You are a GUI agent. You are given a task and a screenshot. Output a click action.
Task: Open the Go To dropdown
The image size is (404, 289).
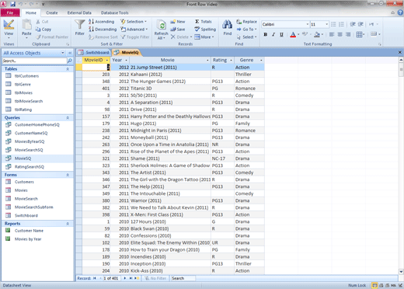point(246,30)
